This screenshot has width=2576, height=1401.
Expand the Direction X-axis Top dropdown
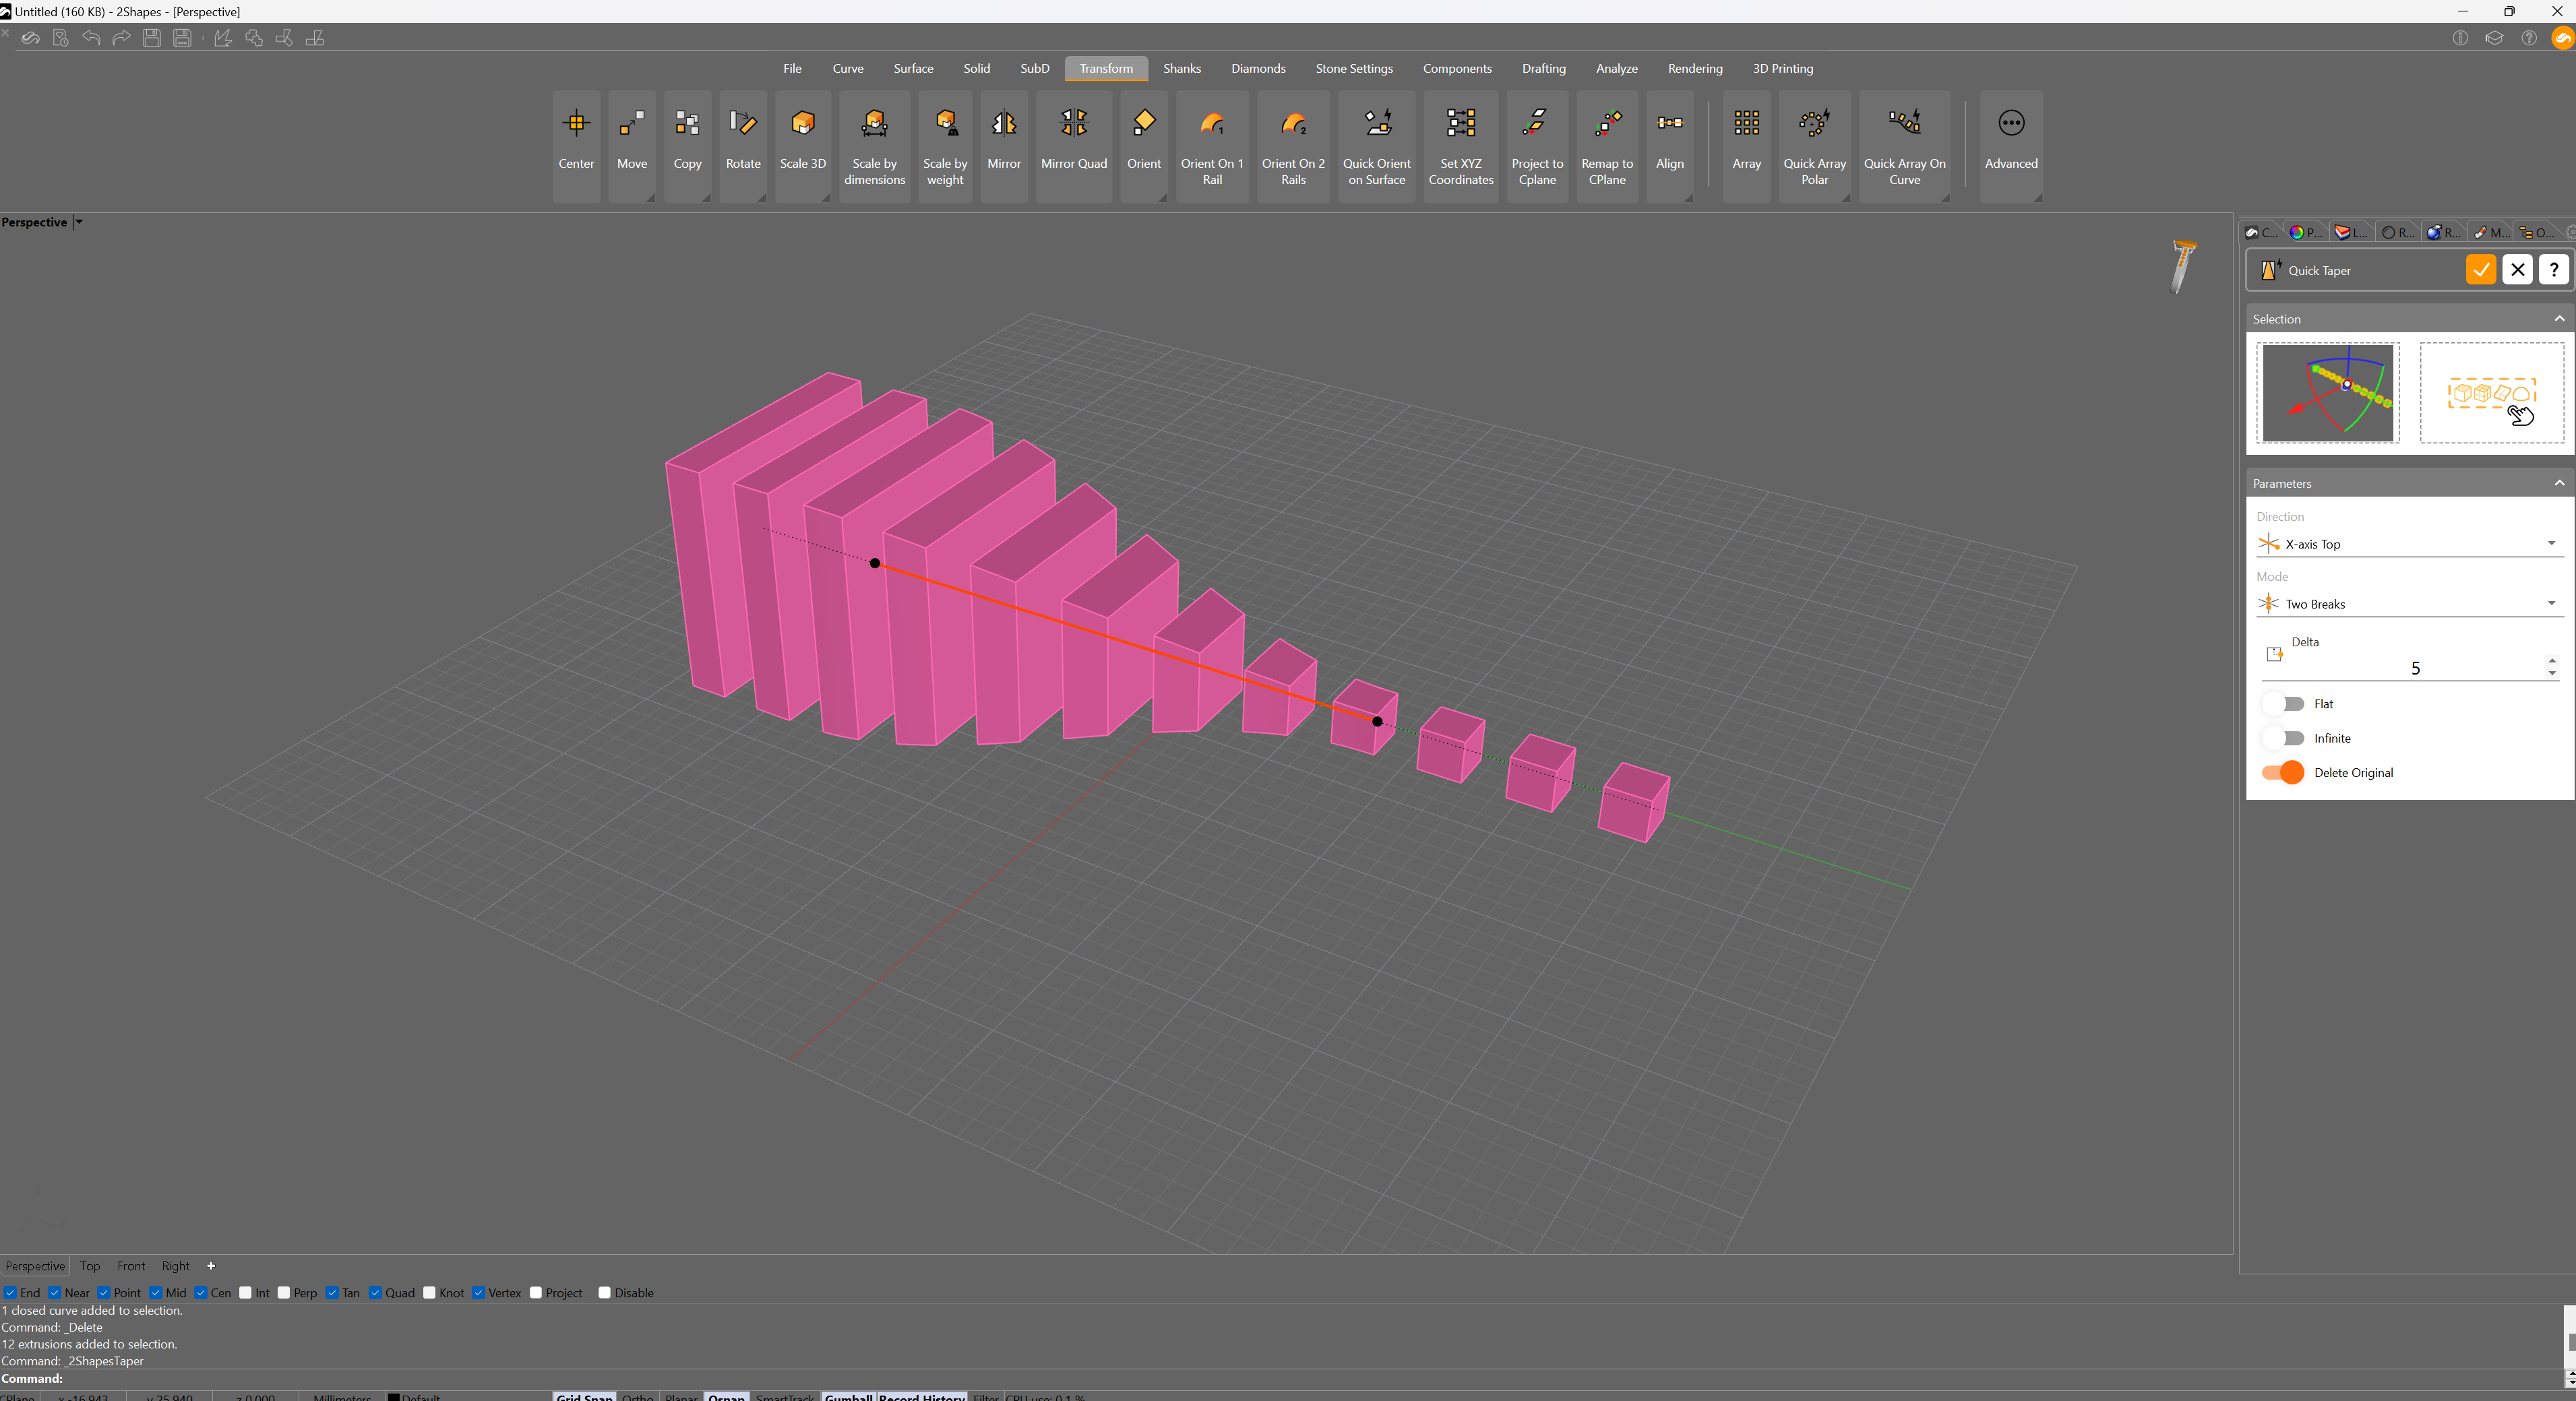coord(2550,544)
